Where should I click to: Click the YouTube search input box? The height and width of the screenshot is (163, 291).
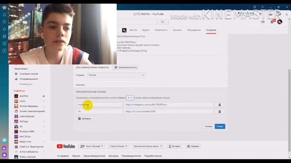pos(137,22)
